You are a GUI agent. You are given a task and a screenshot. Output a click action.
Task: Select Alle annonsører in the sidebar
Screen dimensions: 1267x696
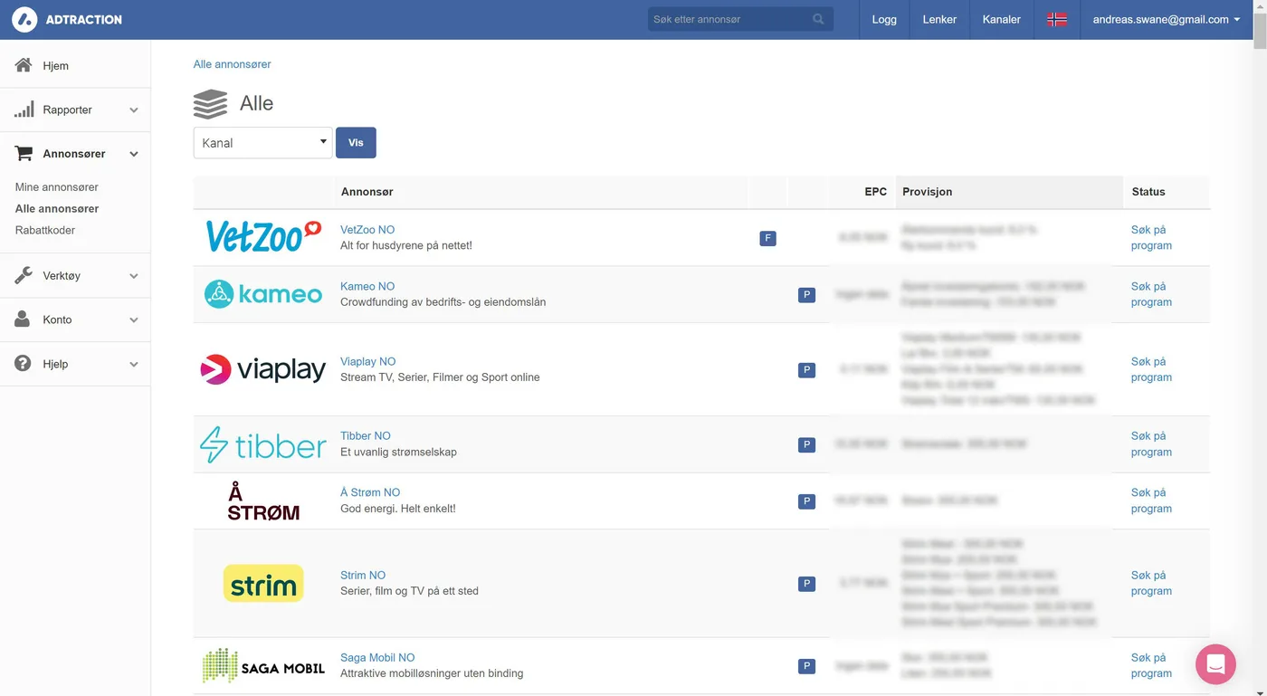[x=57, y=209]
